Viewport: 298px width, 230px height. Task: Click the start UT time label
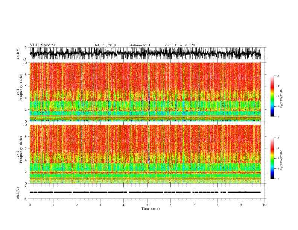point(182,45)
